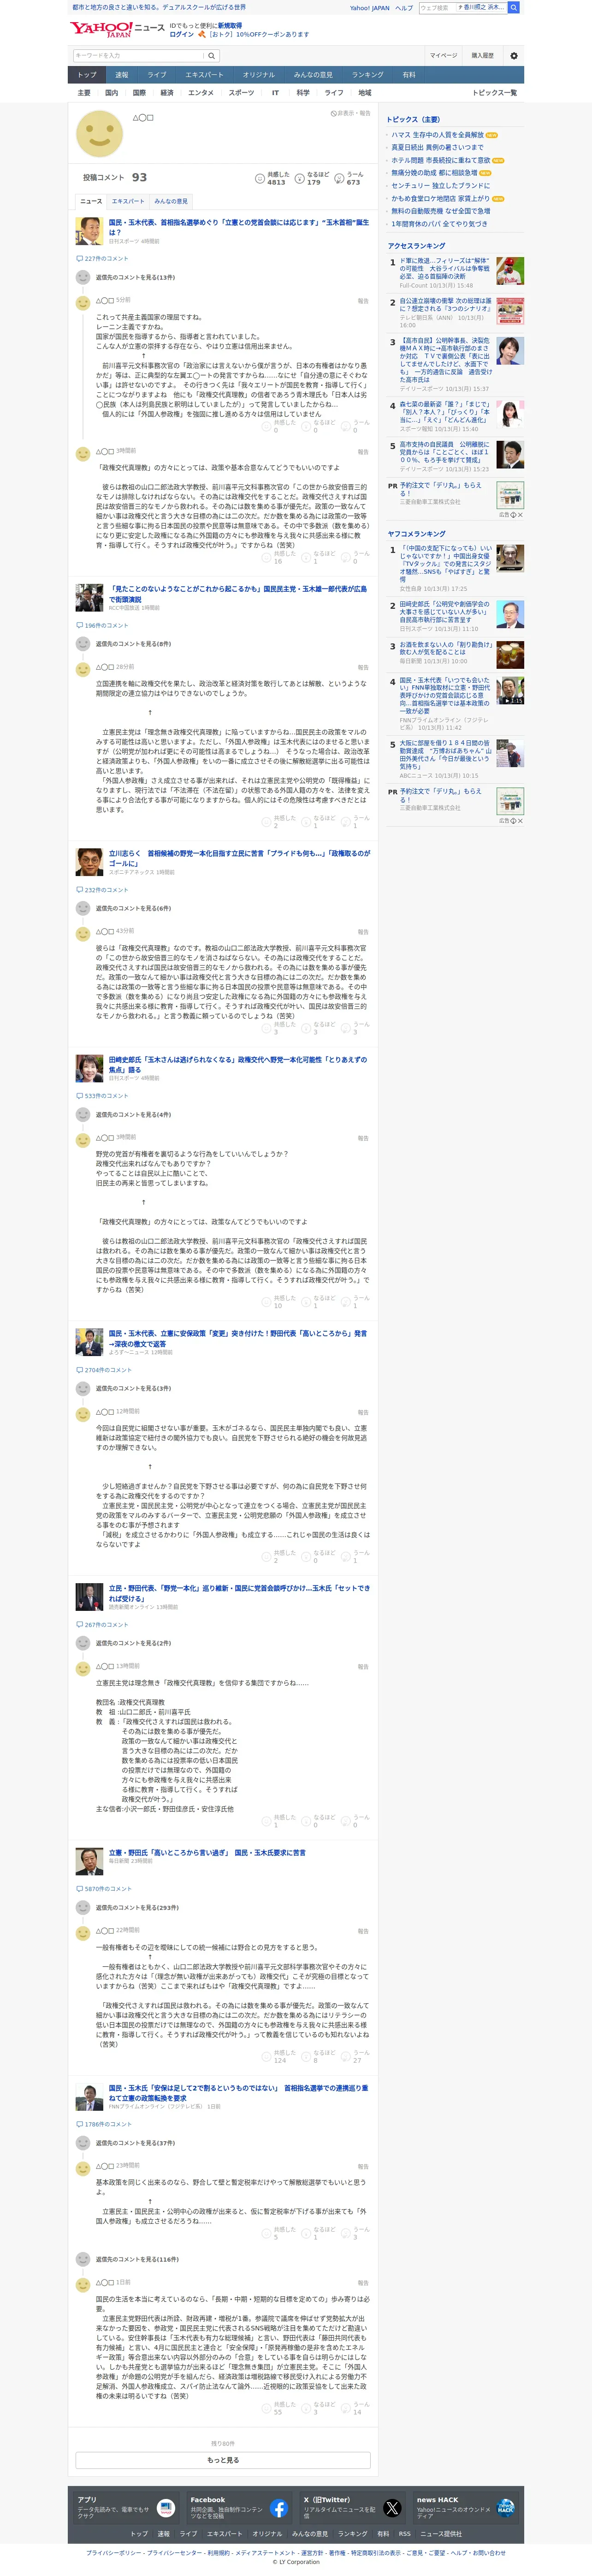
Task: Toggle 共感した on the 5分前 comment
Action: [279, 426]
